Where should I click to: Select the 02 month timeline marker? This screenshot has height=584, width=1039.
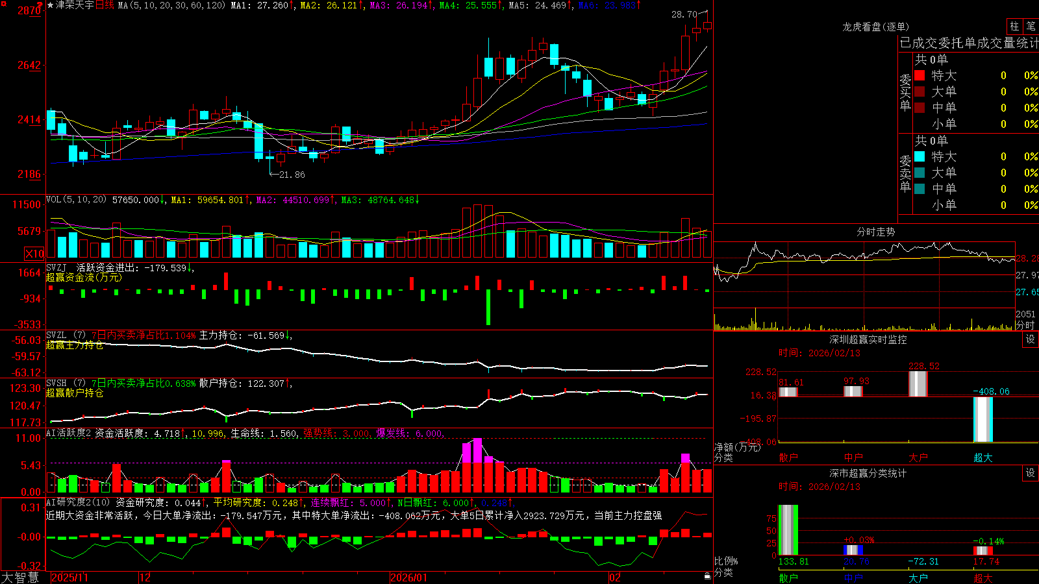click(614, 578)
